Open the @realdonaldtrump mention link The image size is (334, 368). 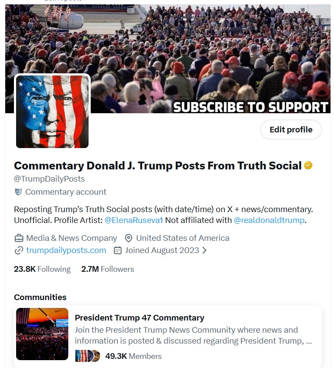click(x=269, y=220)
